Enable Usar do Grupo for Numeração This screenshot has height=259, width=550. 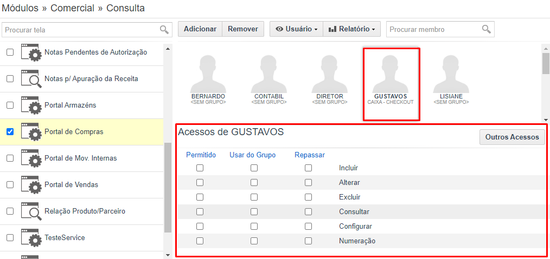pos(254,241)
